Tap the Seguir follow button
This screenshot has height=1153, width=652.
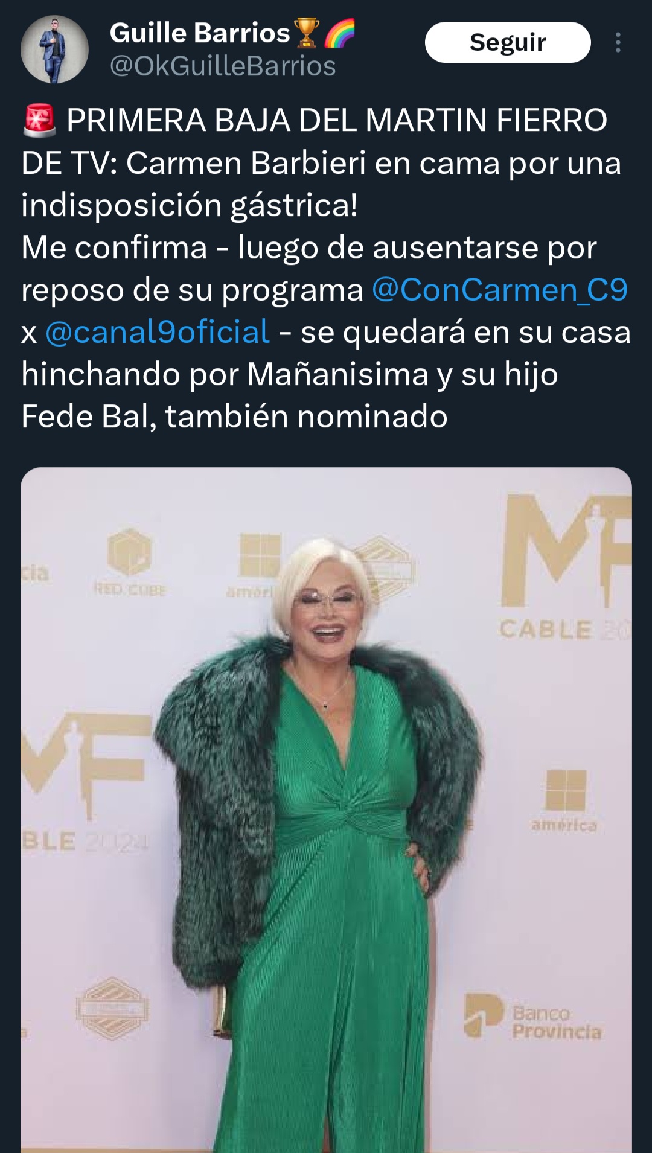click(x=508, y=42)
